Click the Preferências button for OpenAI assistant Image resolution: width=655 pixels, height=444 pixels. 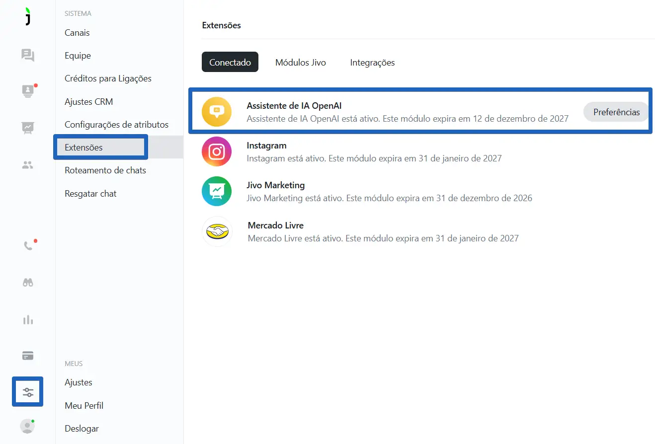(616, 112)
